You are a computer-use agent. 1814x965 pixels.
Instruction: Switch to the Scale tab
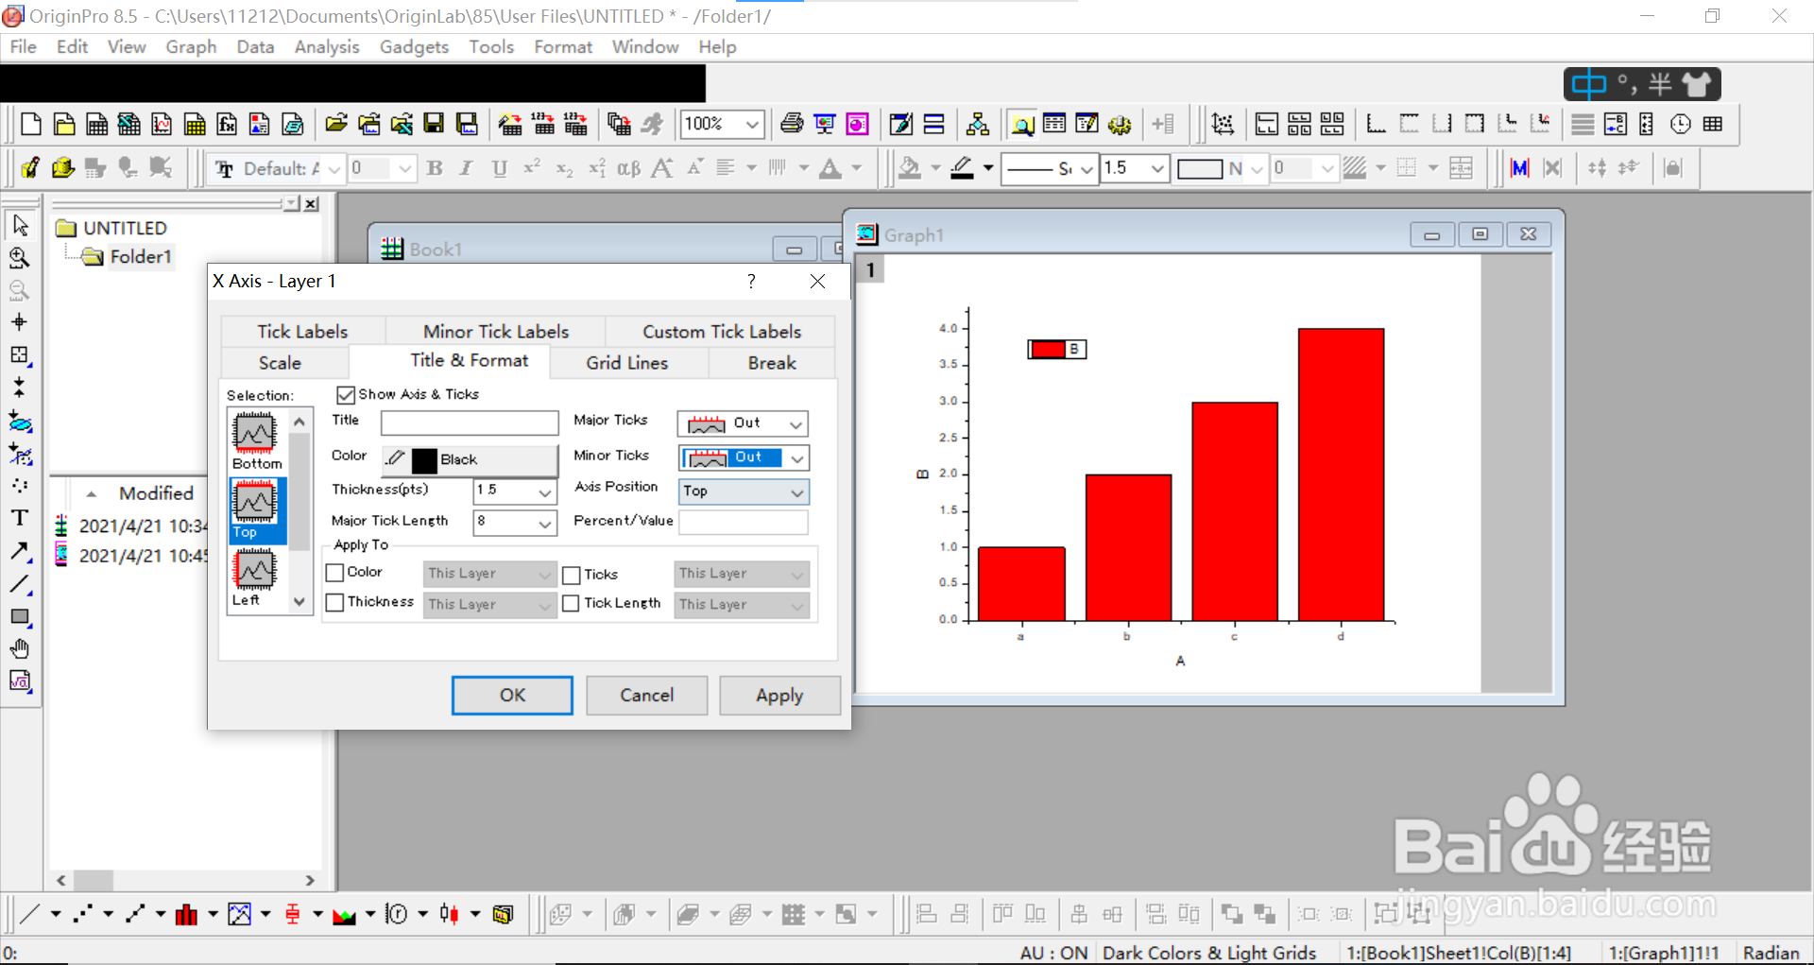pos(280,363)
